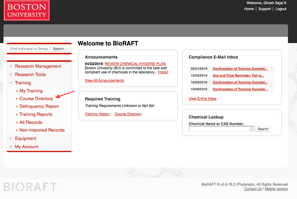The image size is (297, 199).
Task: Open the Support link in the header
Action: tap(264, 9)
